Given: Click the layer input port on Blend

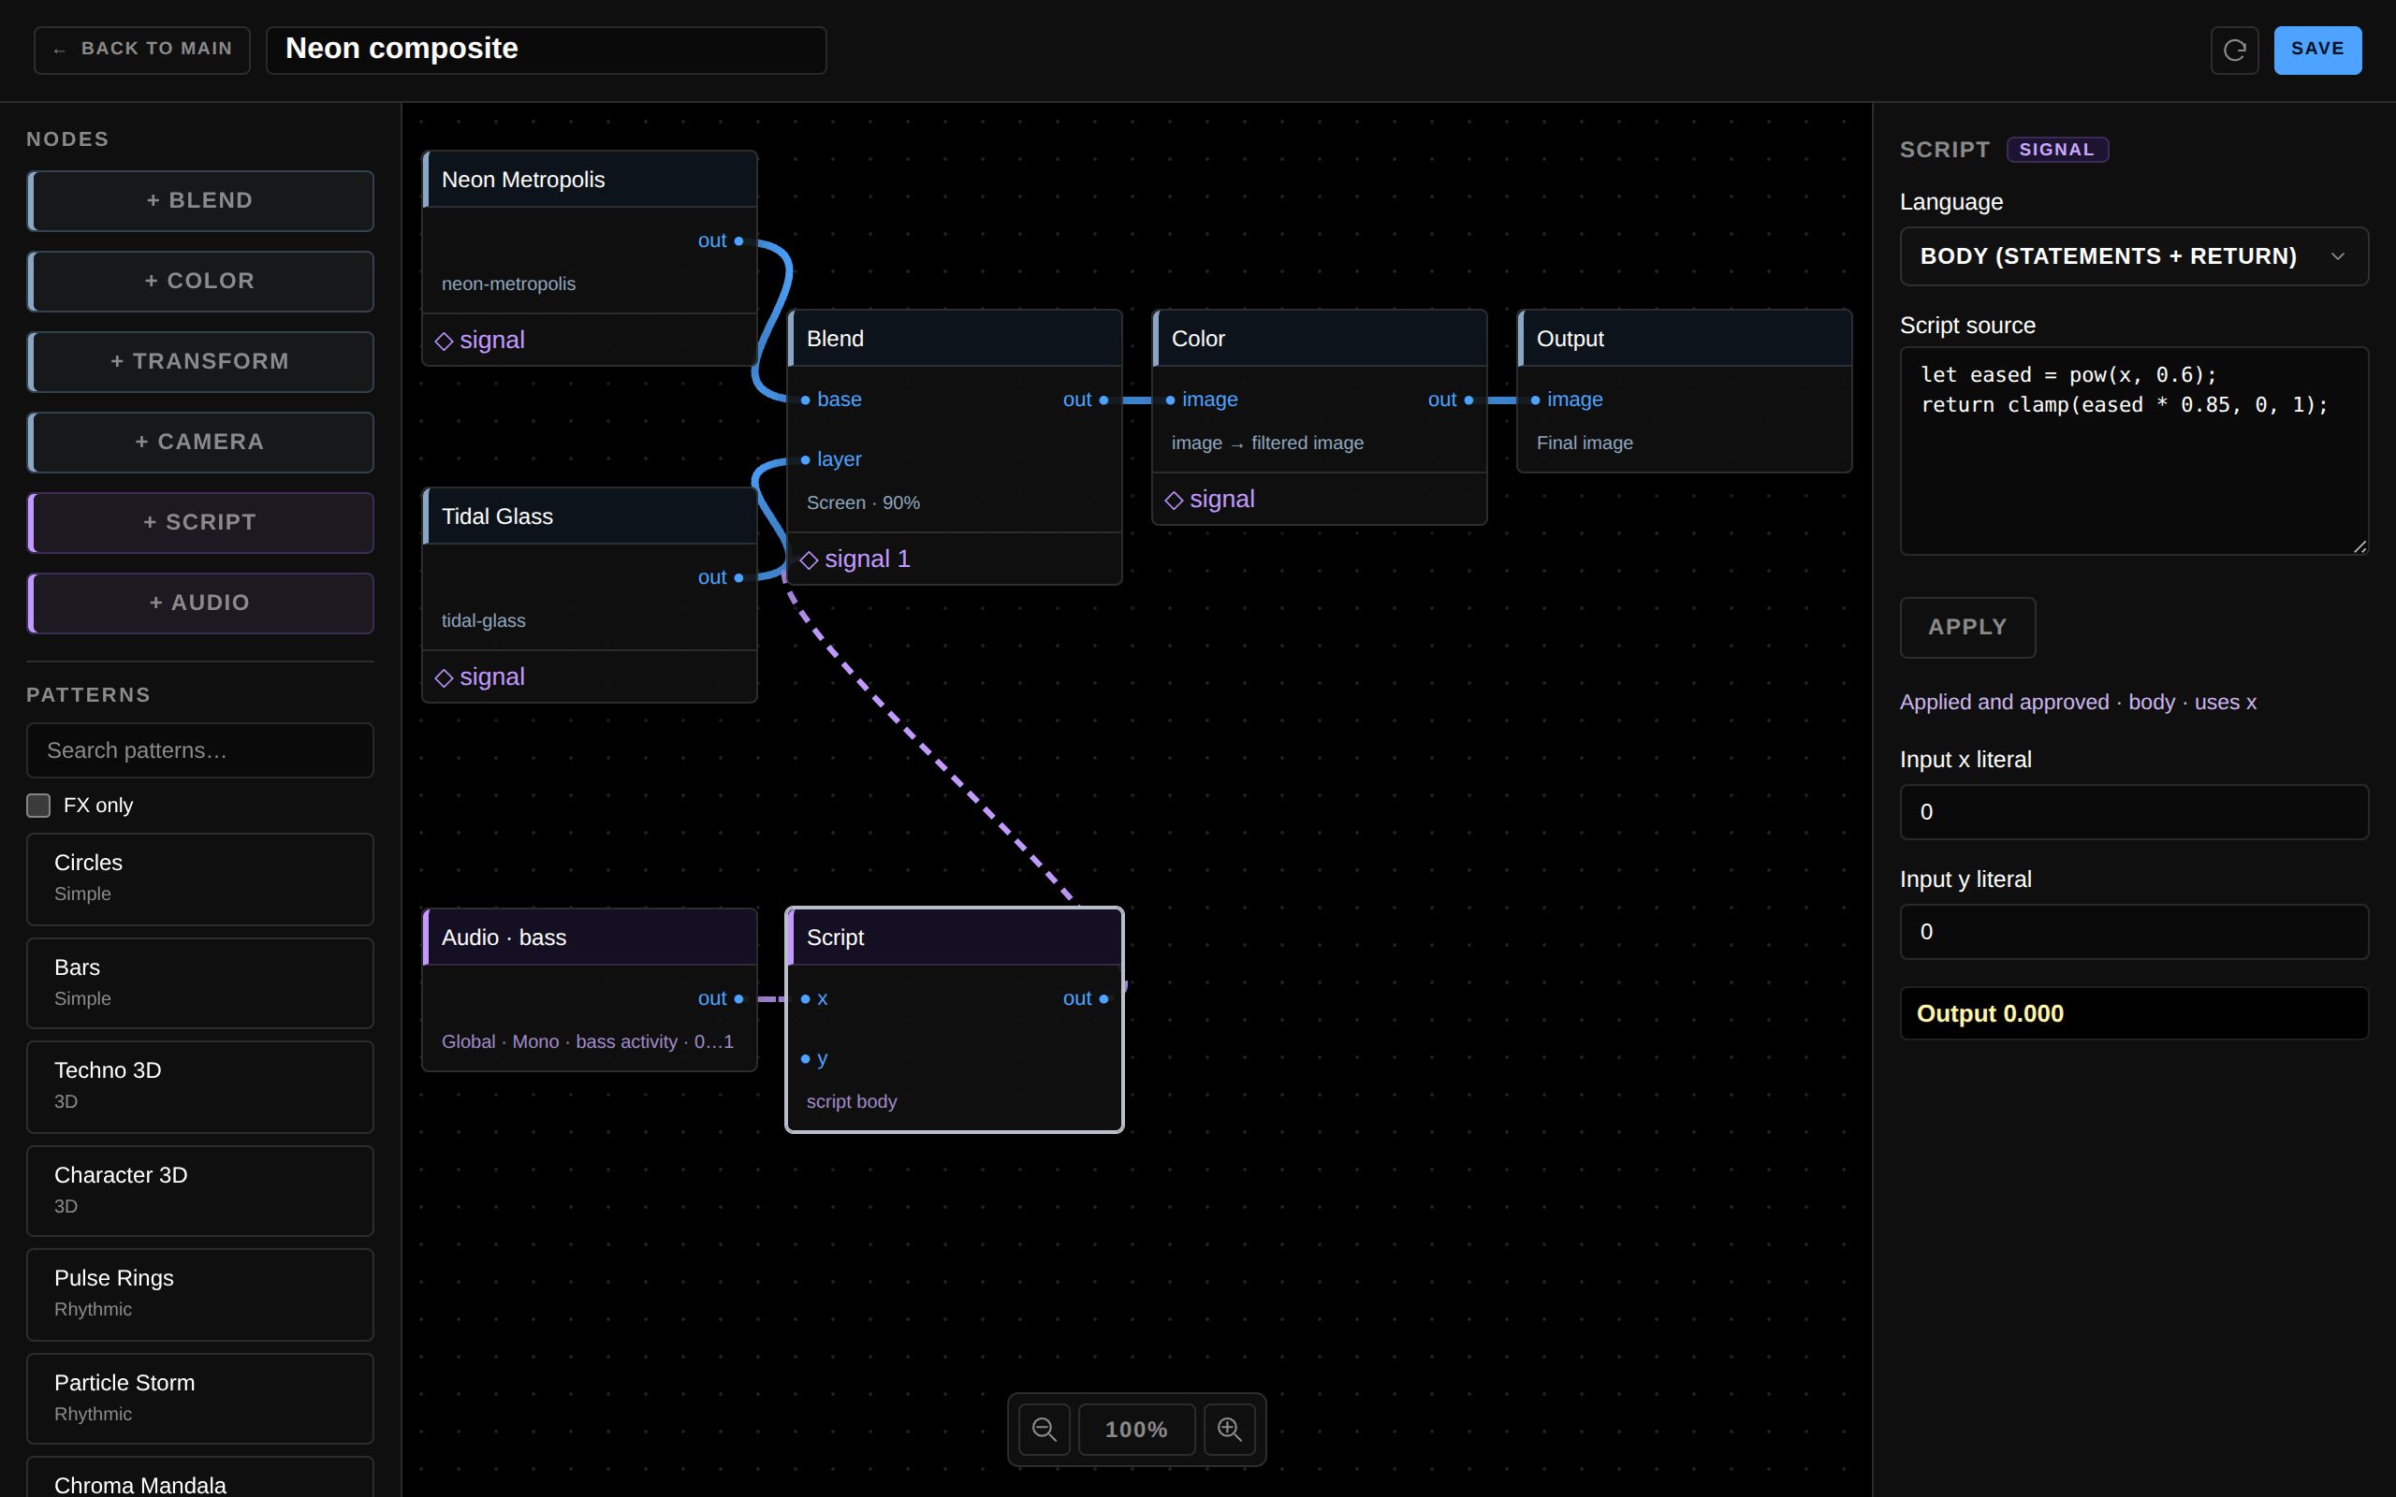Looking at the screenshot, I should point(805,459).
